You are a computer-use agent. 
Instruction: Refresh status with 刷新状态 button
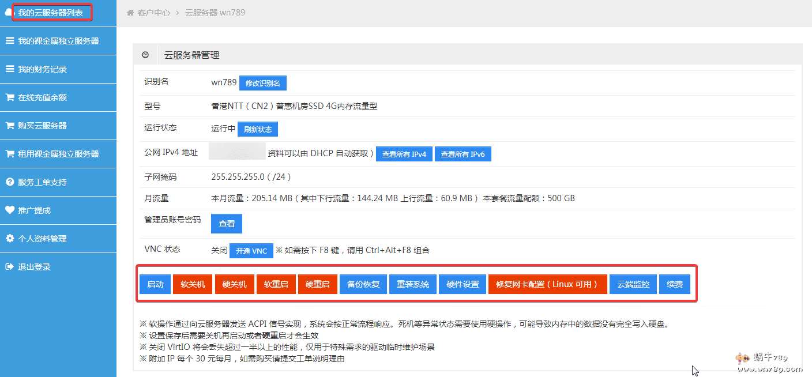(x=257, y=129)
